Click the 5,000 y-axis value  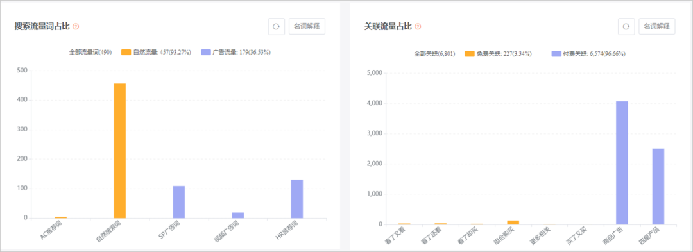tap(374, 73)
